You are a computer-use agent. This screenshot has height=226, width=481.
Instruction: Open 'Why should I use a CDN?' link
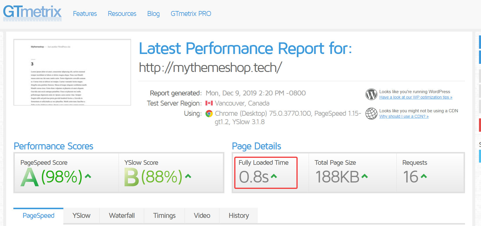pyautogui.click(x=404, y=116)
